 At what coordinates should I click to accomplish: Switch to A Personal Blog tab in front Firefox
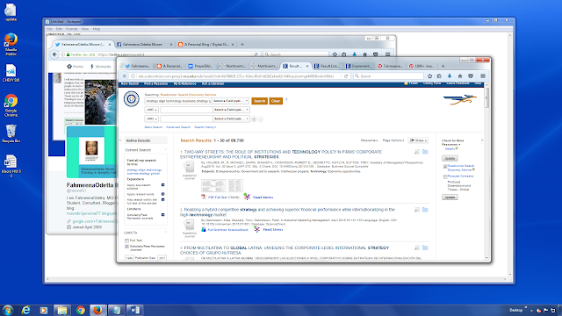pos(169,66)
